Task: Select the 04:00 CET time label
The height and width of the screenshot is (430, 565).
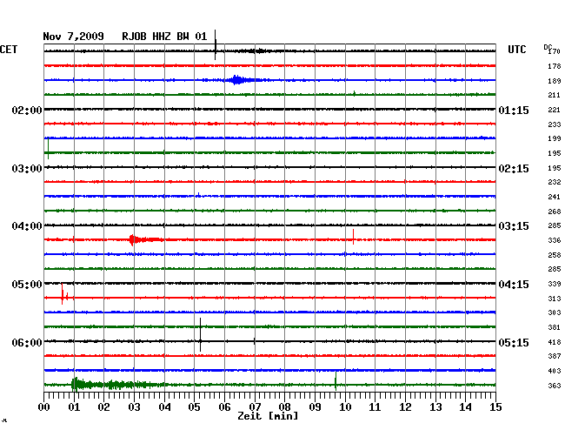Action: pos(27,226)
